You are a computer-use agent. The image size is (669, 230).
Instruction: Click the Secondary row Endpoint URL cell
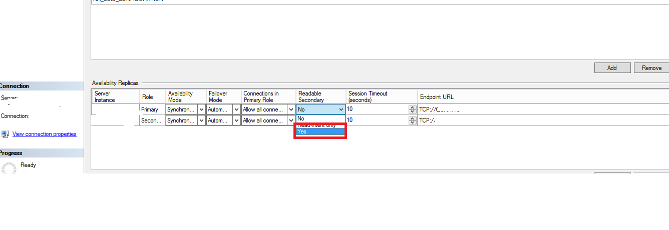(543, 120)
